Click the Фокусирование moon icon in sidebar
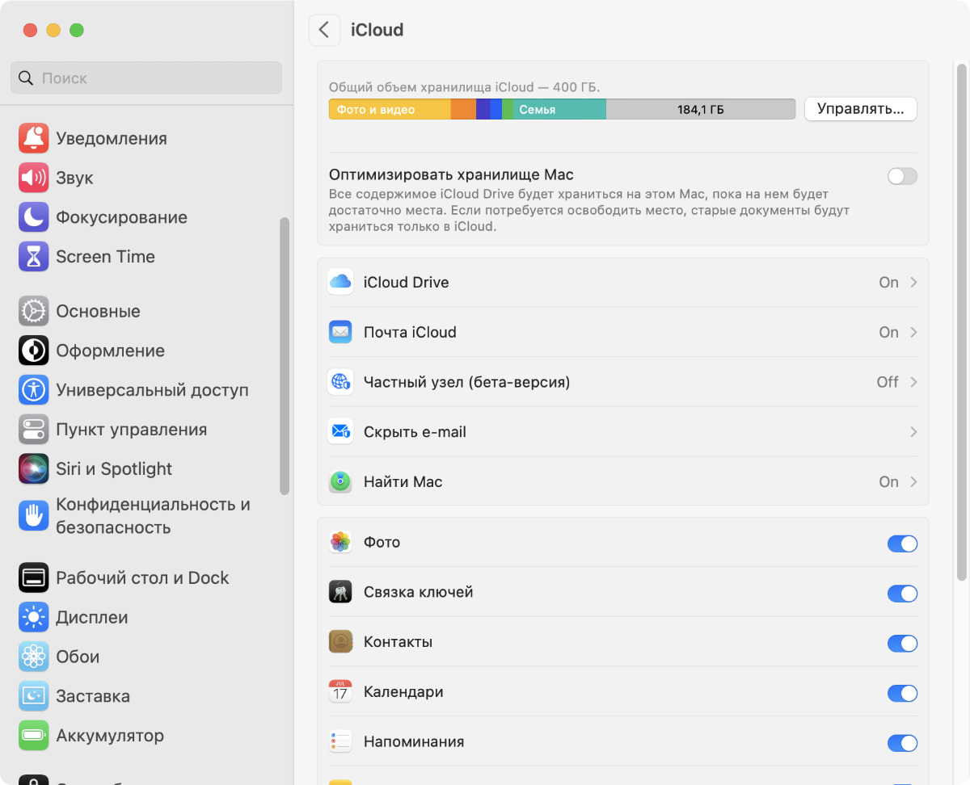This screenshot has height=785, width=970. click(33, 217)
